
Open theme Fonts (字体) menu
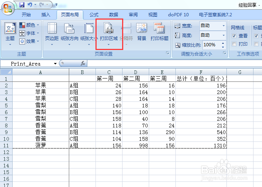tap(29, 33)
